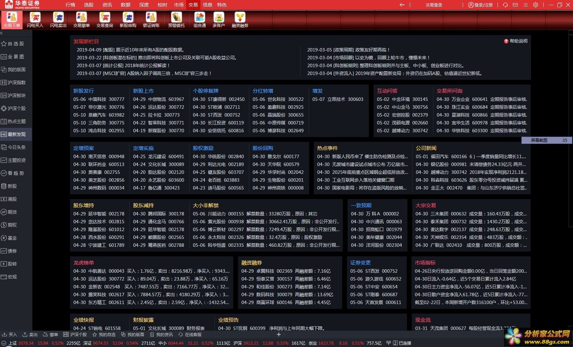
Task: Open the 数据 menu
Action: click(126, 5)
